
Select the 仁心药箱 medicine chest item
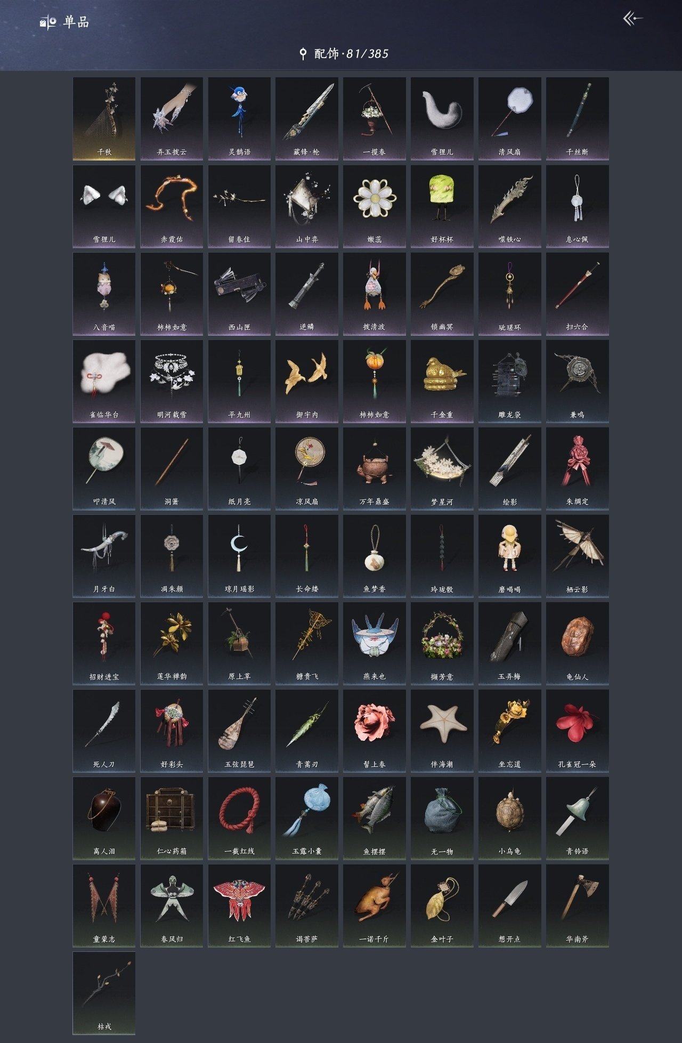coord(172,818)
